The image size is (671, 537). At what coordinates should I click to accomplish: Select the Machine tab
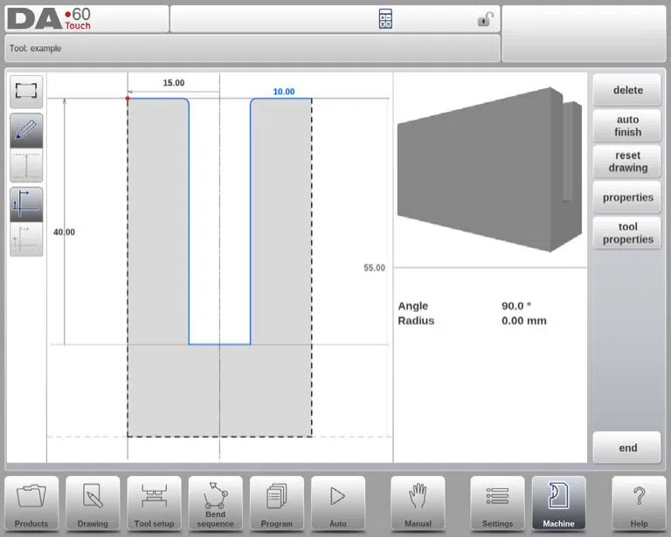click(x=558, y=504)
